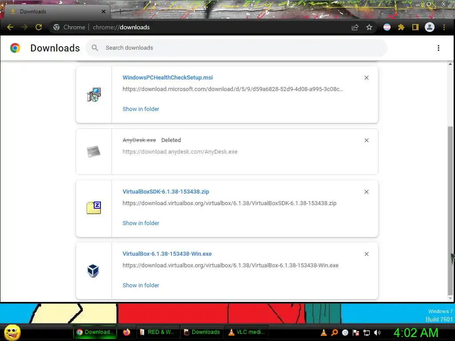Viewport: 455px width, 341px height.
Task: Click the VirtualBoxSDK zip folder icon
Action: click(94, 208)
